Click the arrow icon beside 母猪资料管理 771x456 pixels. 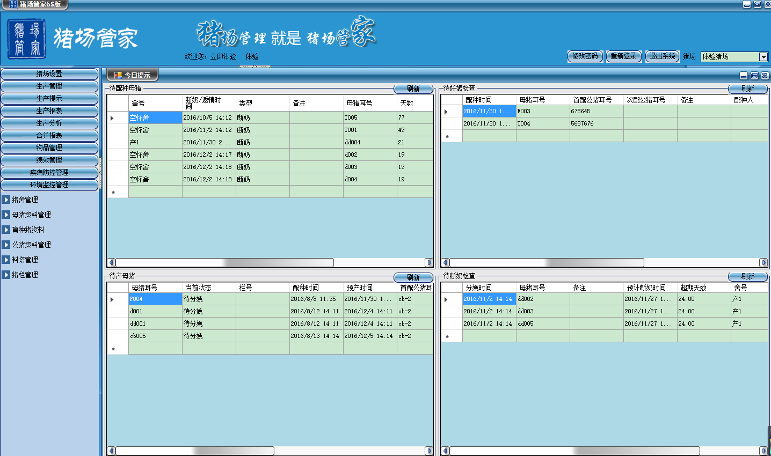6,215
